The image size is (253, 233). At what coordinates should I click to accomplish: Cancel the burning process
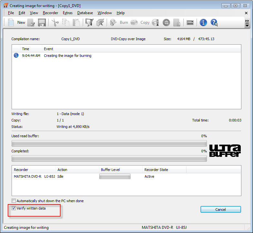pos(220,210)
